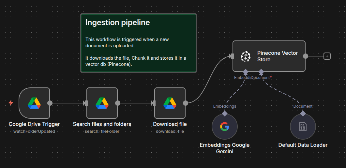
Task: Click the output circle of Search files and folders
Action: [118, 103]
